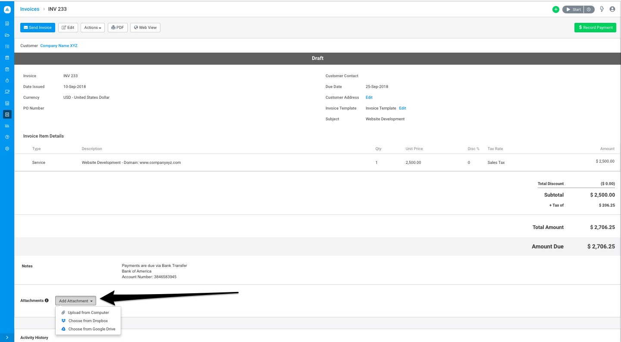The height and width of the screenshot is (342, 621).
Task: Click the Sales Tax rate cell
Action: point(496,163)
